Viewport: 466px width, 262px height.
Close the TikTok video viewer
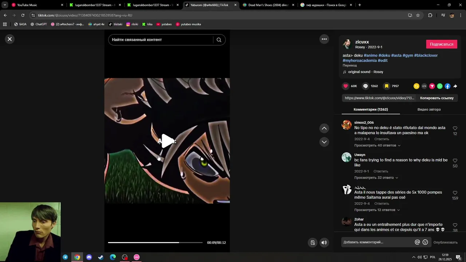pyautogui.click(x=10, y=39)
